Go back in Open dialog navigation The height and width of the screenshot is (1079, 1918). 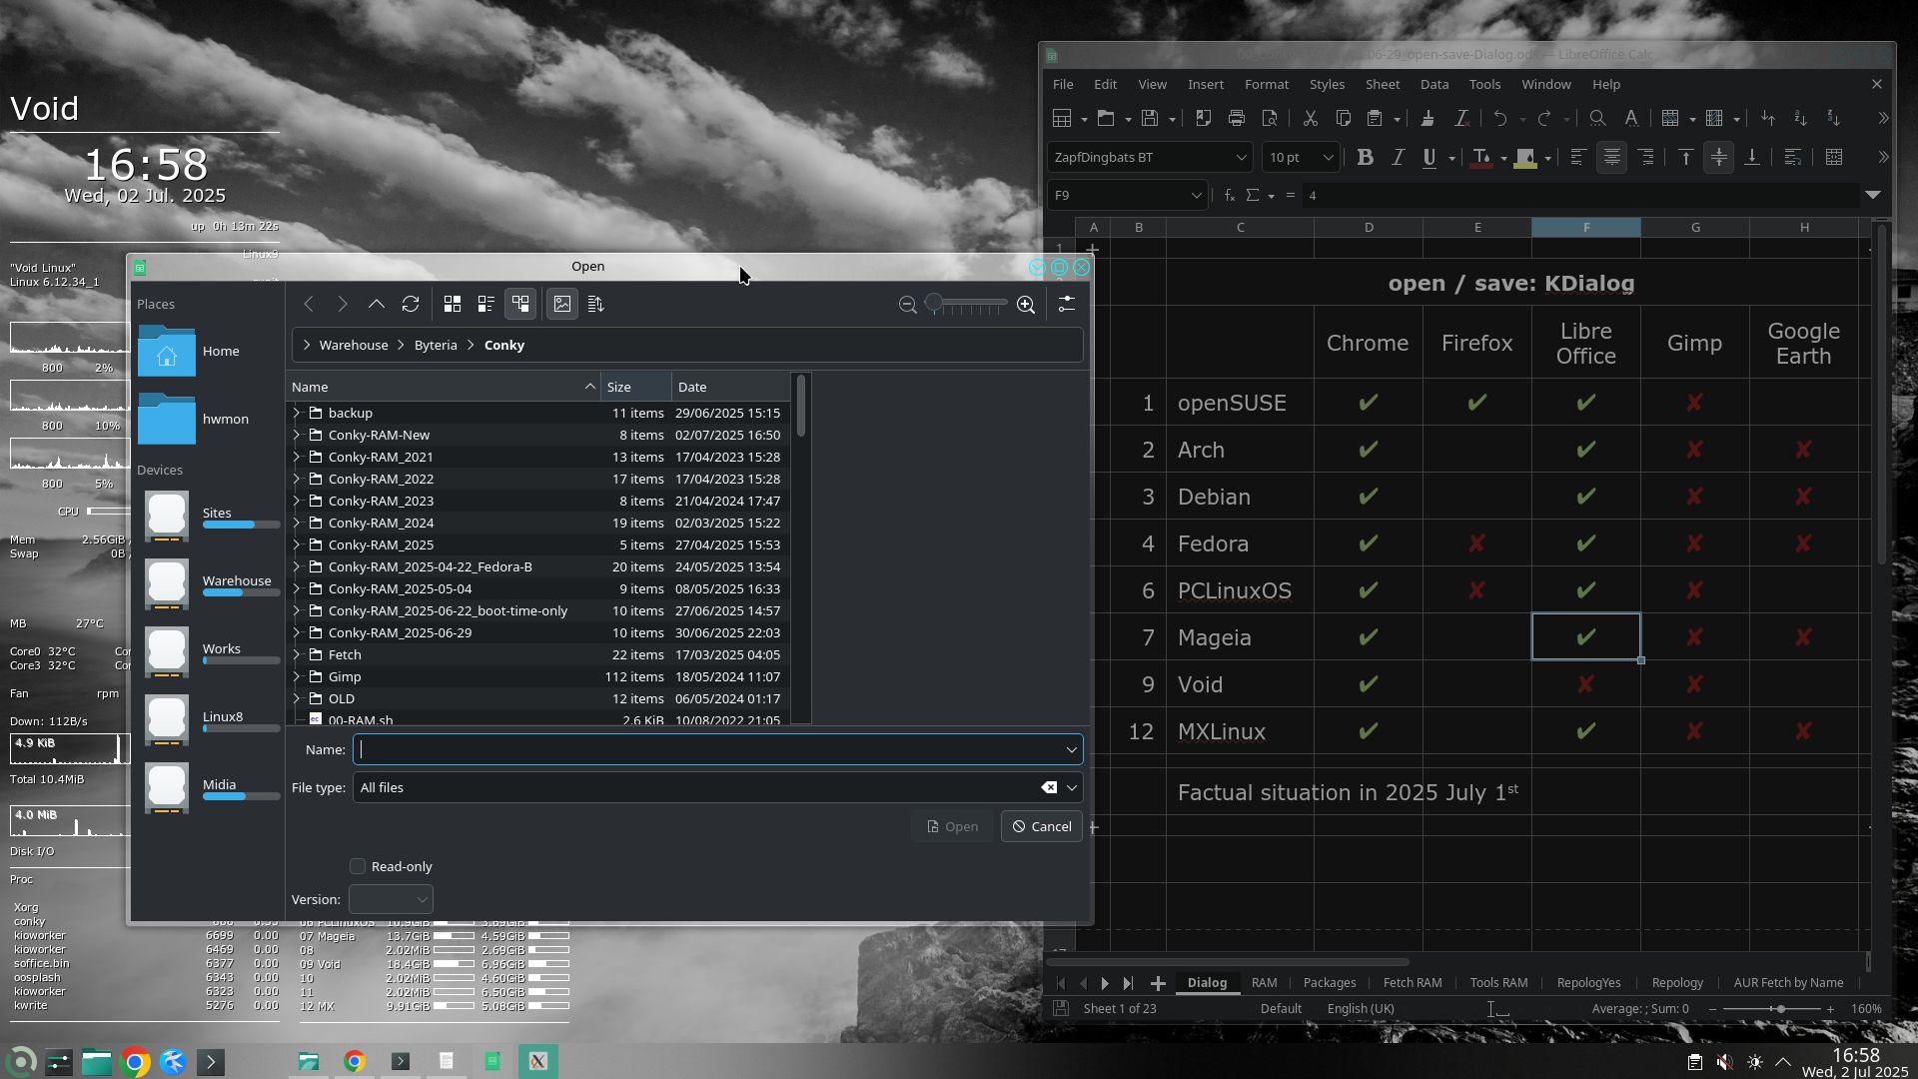[x=309, y=304]
